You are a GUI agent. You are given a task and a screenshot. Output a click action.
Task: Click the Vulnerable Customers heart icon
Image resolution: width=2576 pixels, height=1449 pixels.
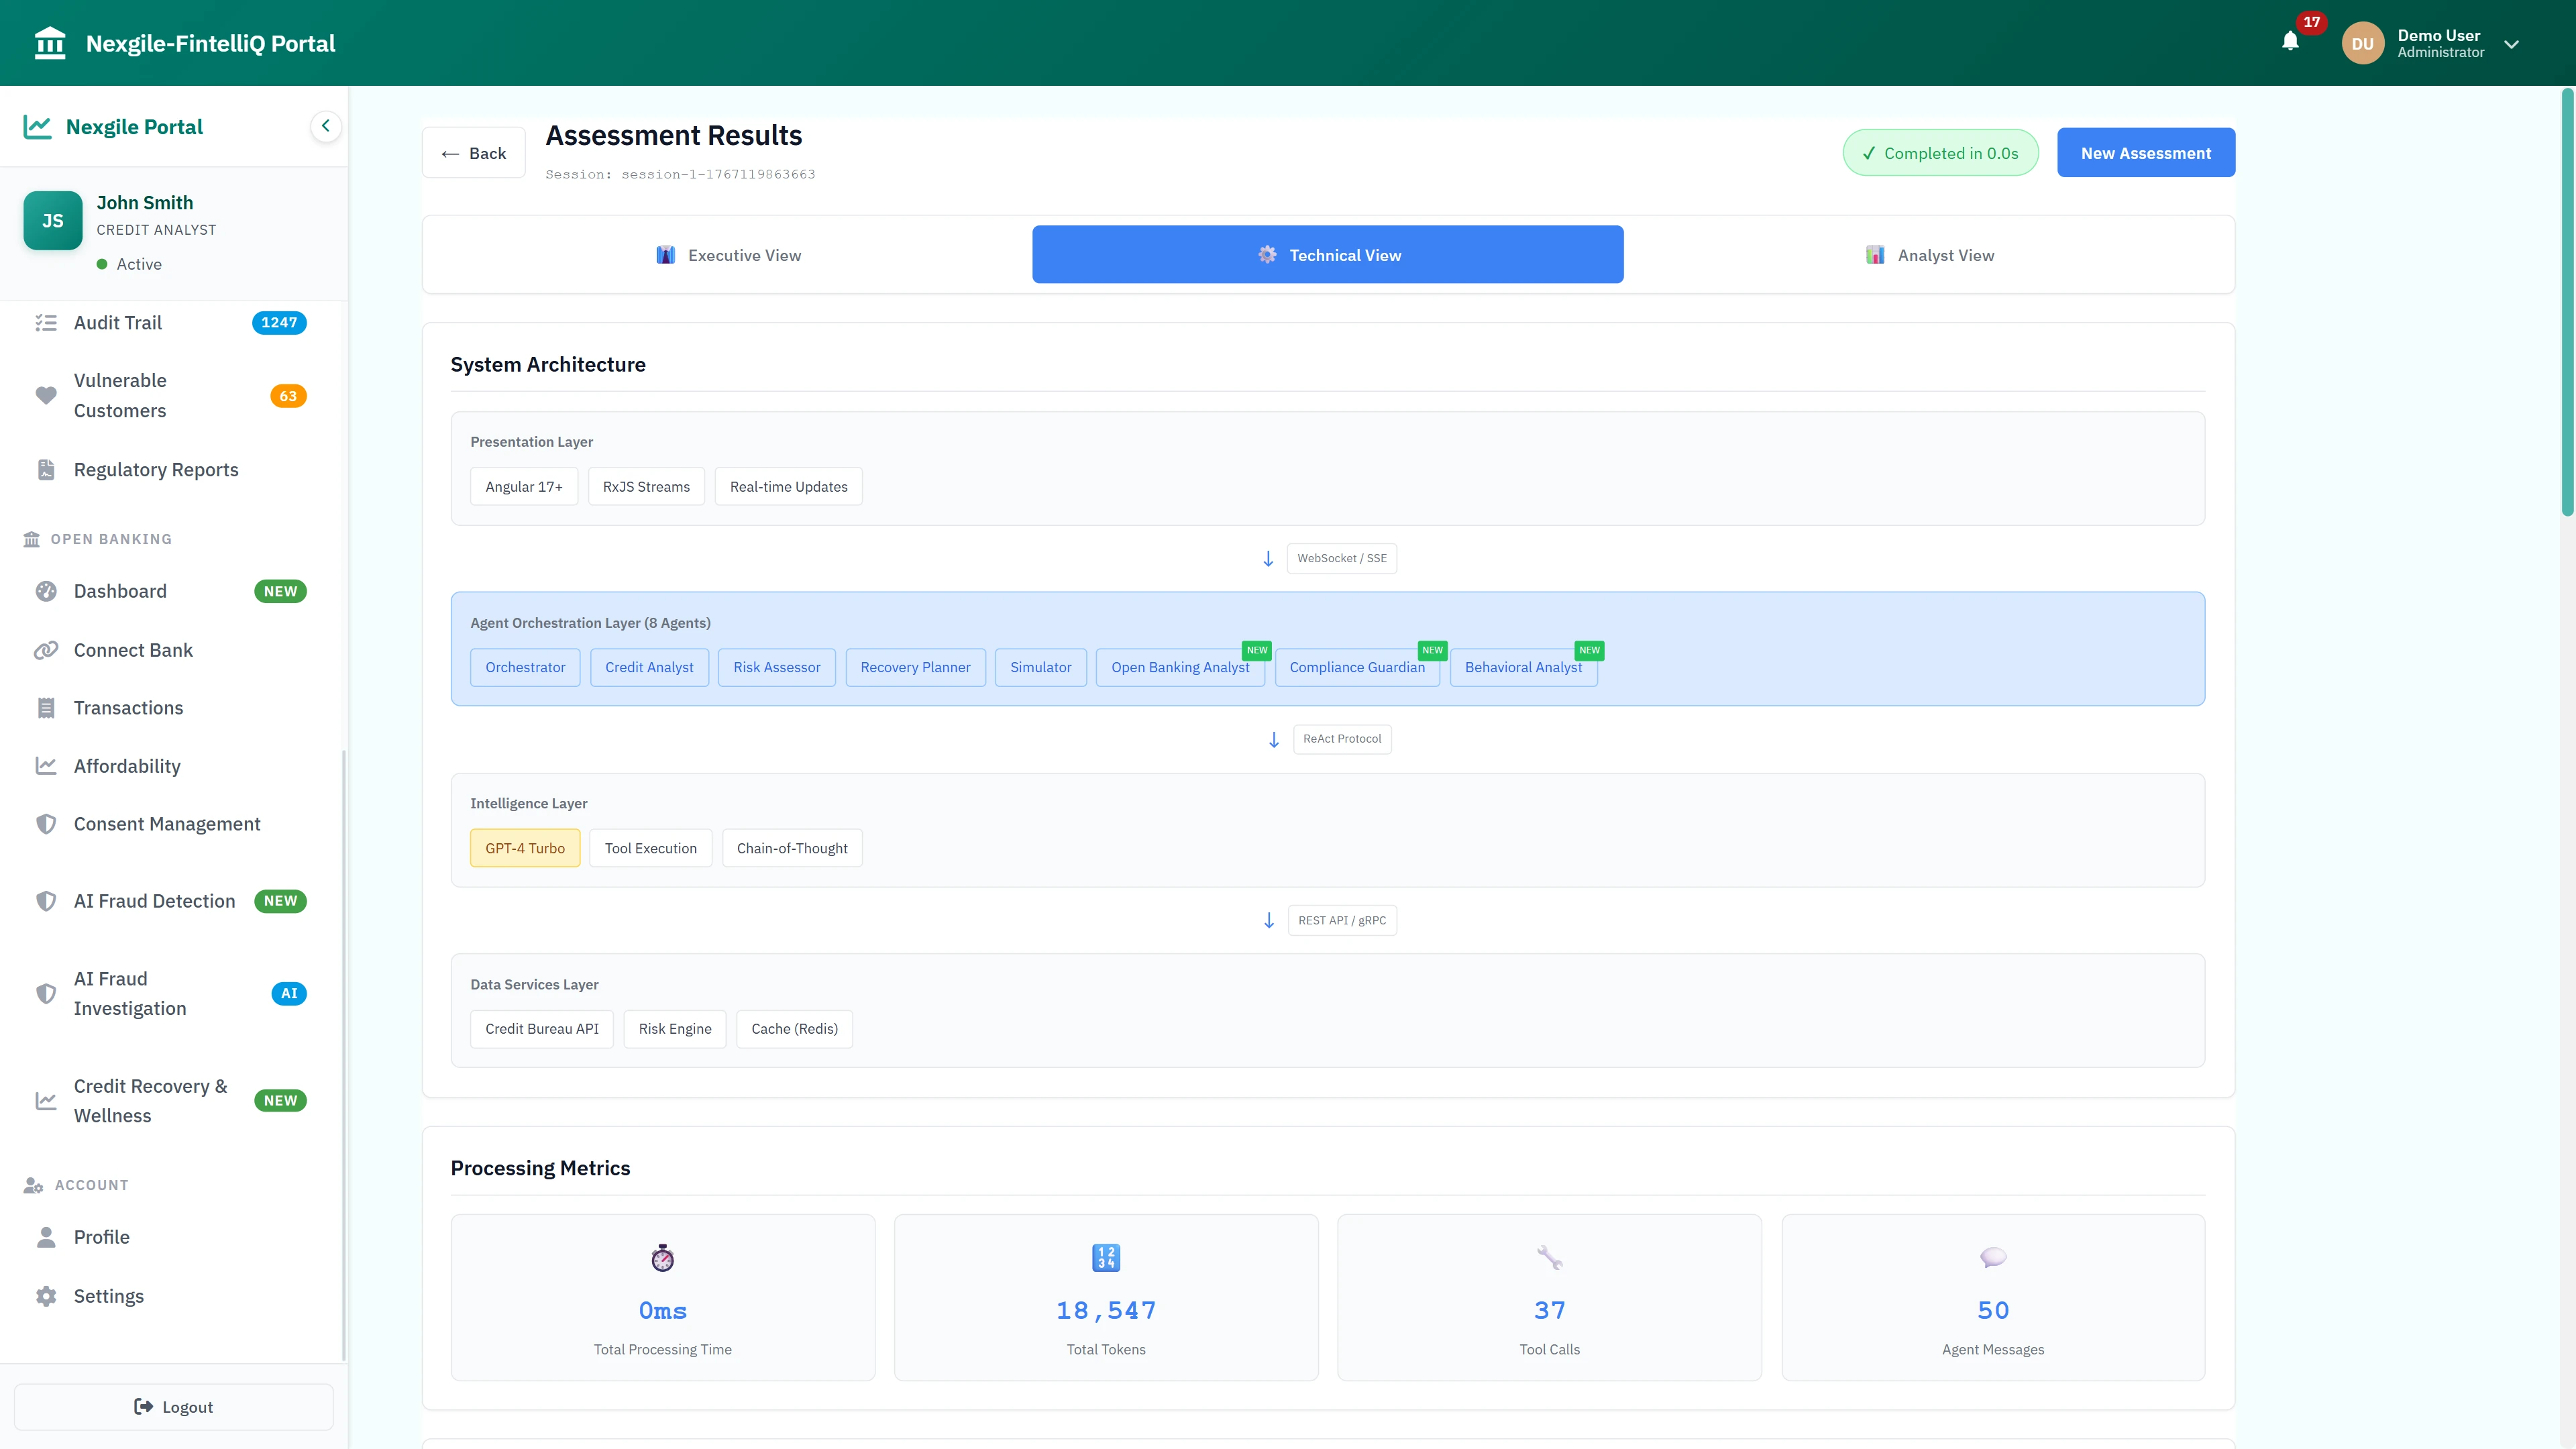[x=46, y=396]
